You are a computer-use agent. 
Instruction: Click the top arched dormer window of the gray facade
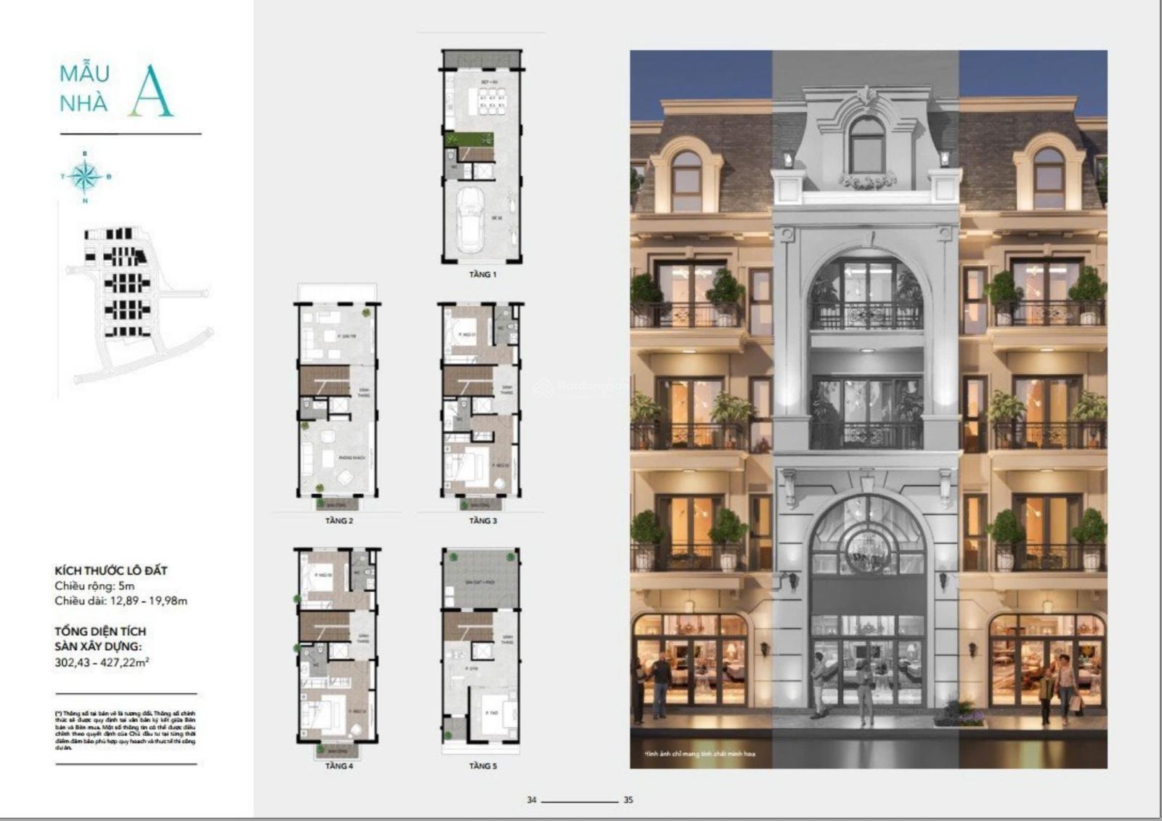pos(866,145)
